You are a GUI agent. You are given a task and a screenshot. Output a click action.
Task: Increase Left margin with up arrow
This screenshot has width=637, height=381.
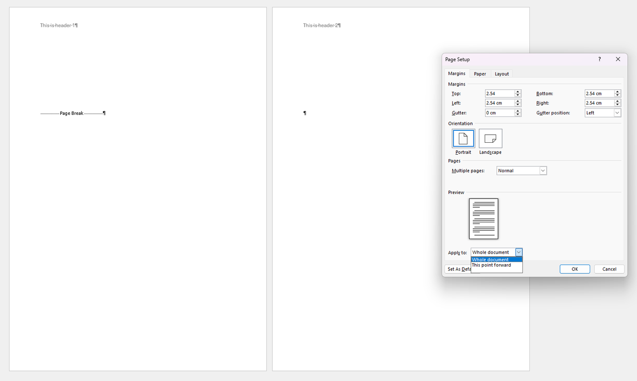pos(518,101)
